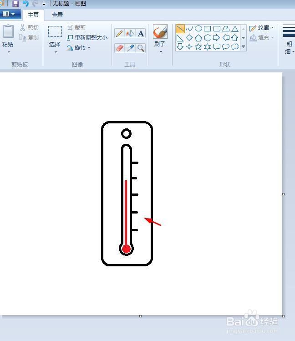
Task: Select the Triangle shape
Action: 235,29
